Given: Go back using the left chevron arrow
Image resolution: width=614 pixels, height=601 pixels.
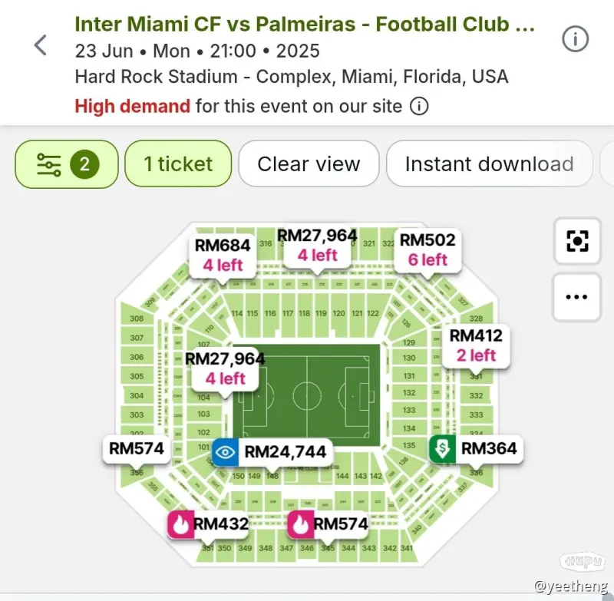Looking at the screenshot, I should 41,45.
